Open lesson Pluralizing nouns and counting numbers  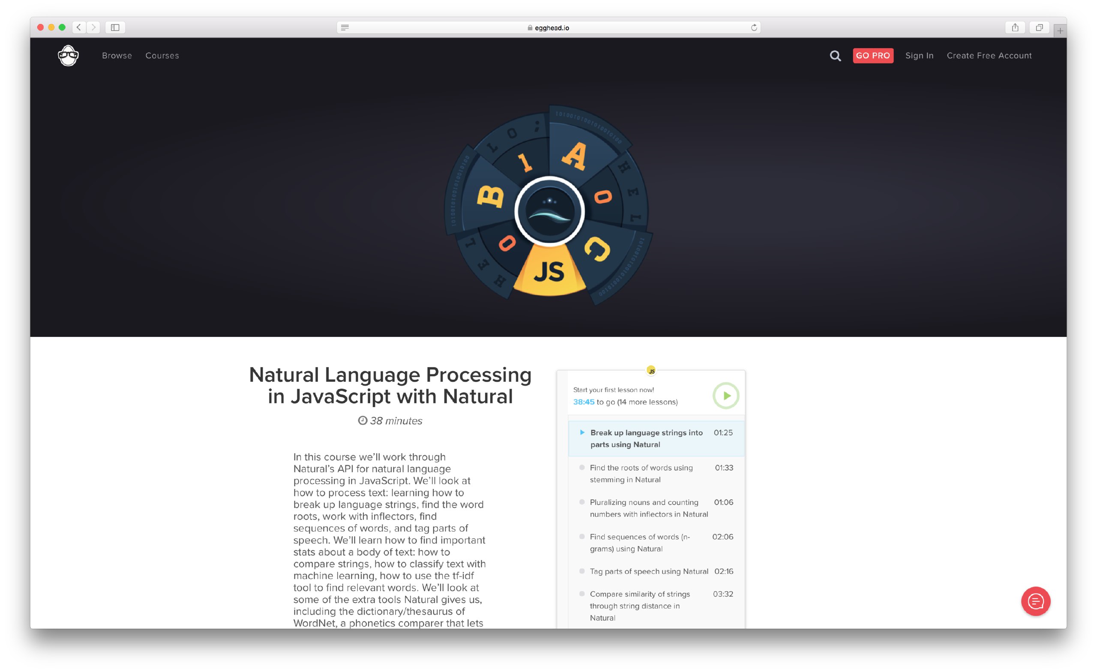656,508
